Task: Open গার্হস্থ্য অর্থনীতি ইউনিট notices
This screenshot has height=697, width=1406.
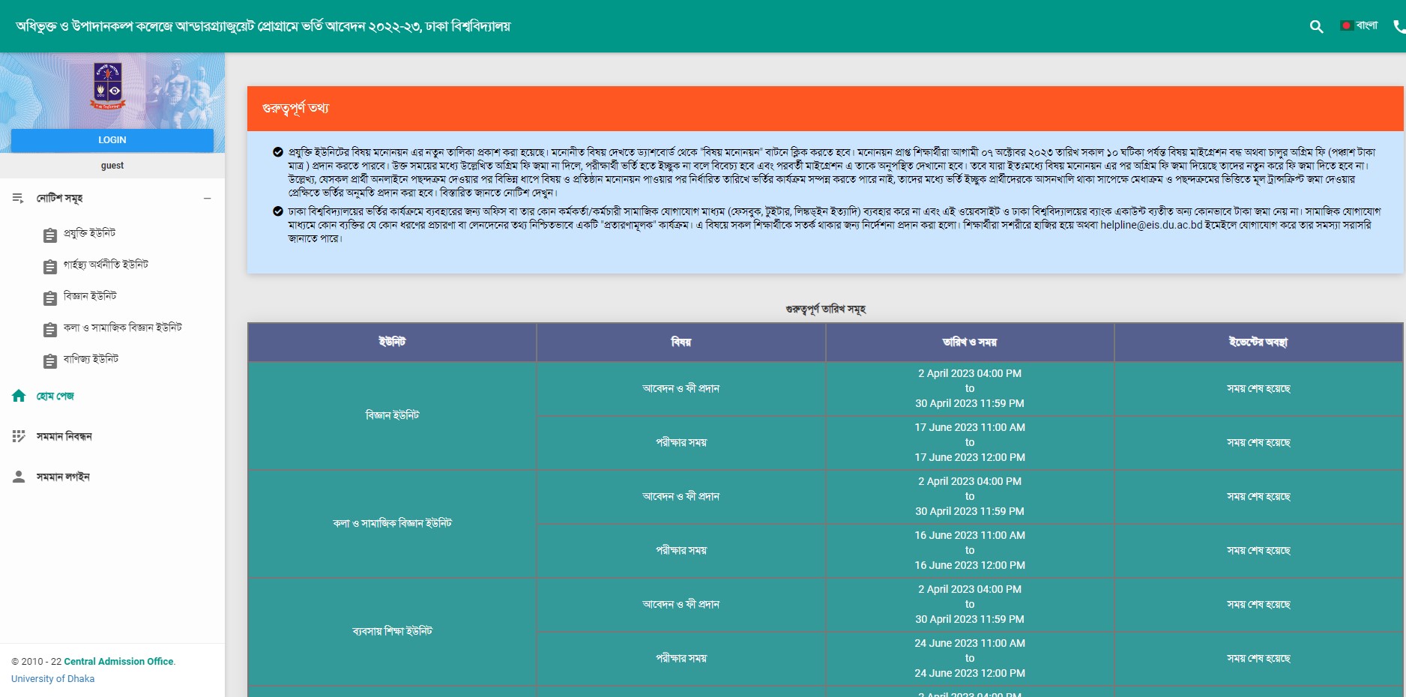Action: coord(106,265)
